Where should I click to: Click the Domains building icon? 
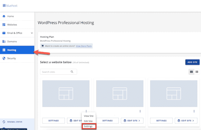4,42
